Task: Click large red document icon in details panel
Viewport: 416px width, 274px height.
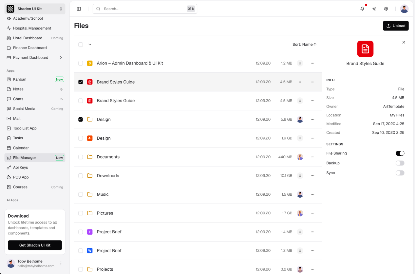Action: tap(365, 49)
